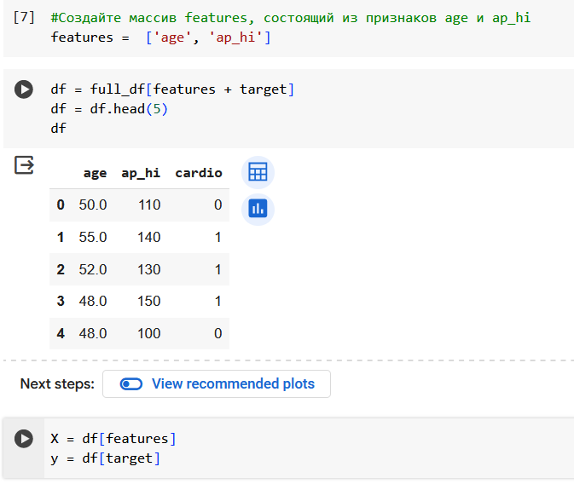Run the df.head(5) code cell
Screen dimensions: 574x484
coord(24,89)
